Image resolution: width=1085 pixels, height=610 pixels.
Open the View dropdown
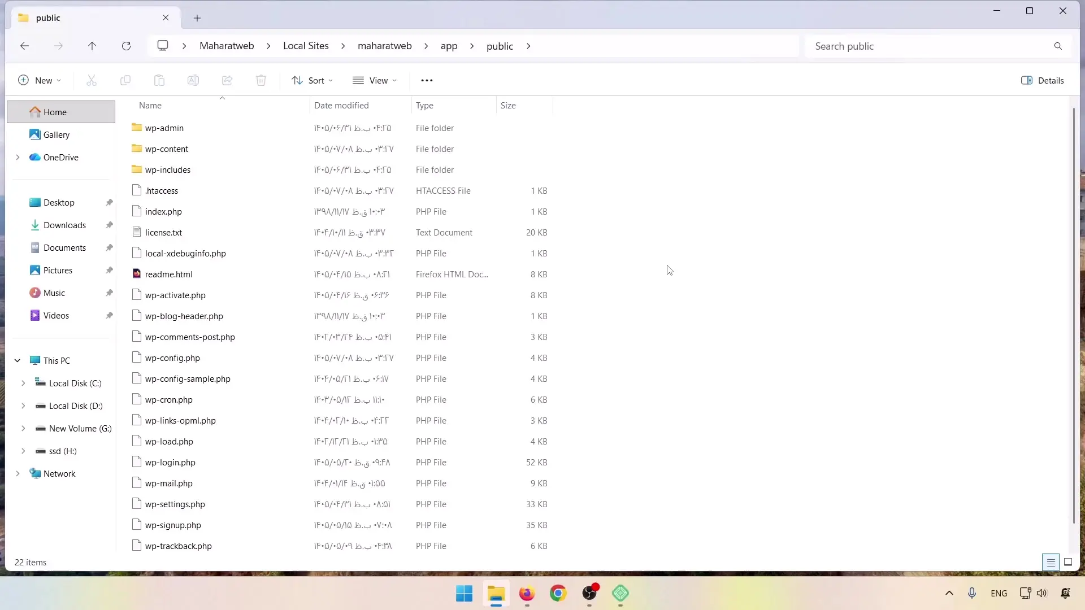[375, 80]
